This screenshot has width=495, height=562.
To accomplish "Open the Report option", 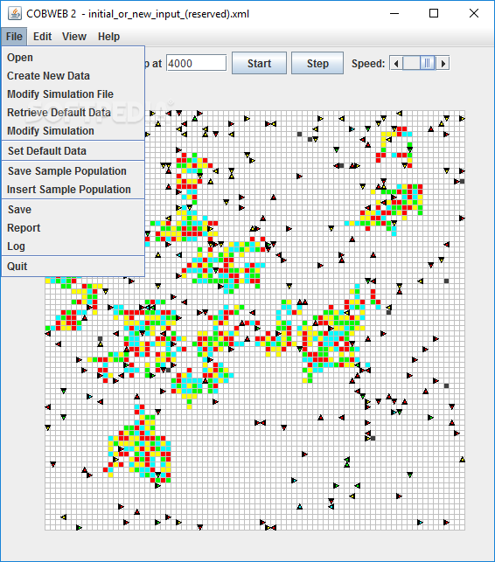I will click(x=73, y=228).
